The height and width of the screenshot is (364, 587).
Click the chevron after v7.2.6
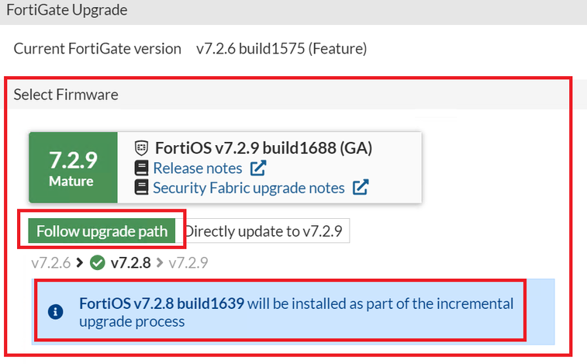coord(80,262)
